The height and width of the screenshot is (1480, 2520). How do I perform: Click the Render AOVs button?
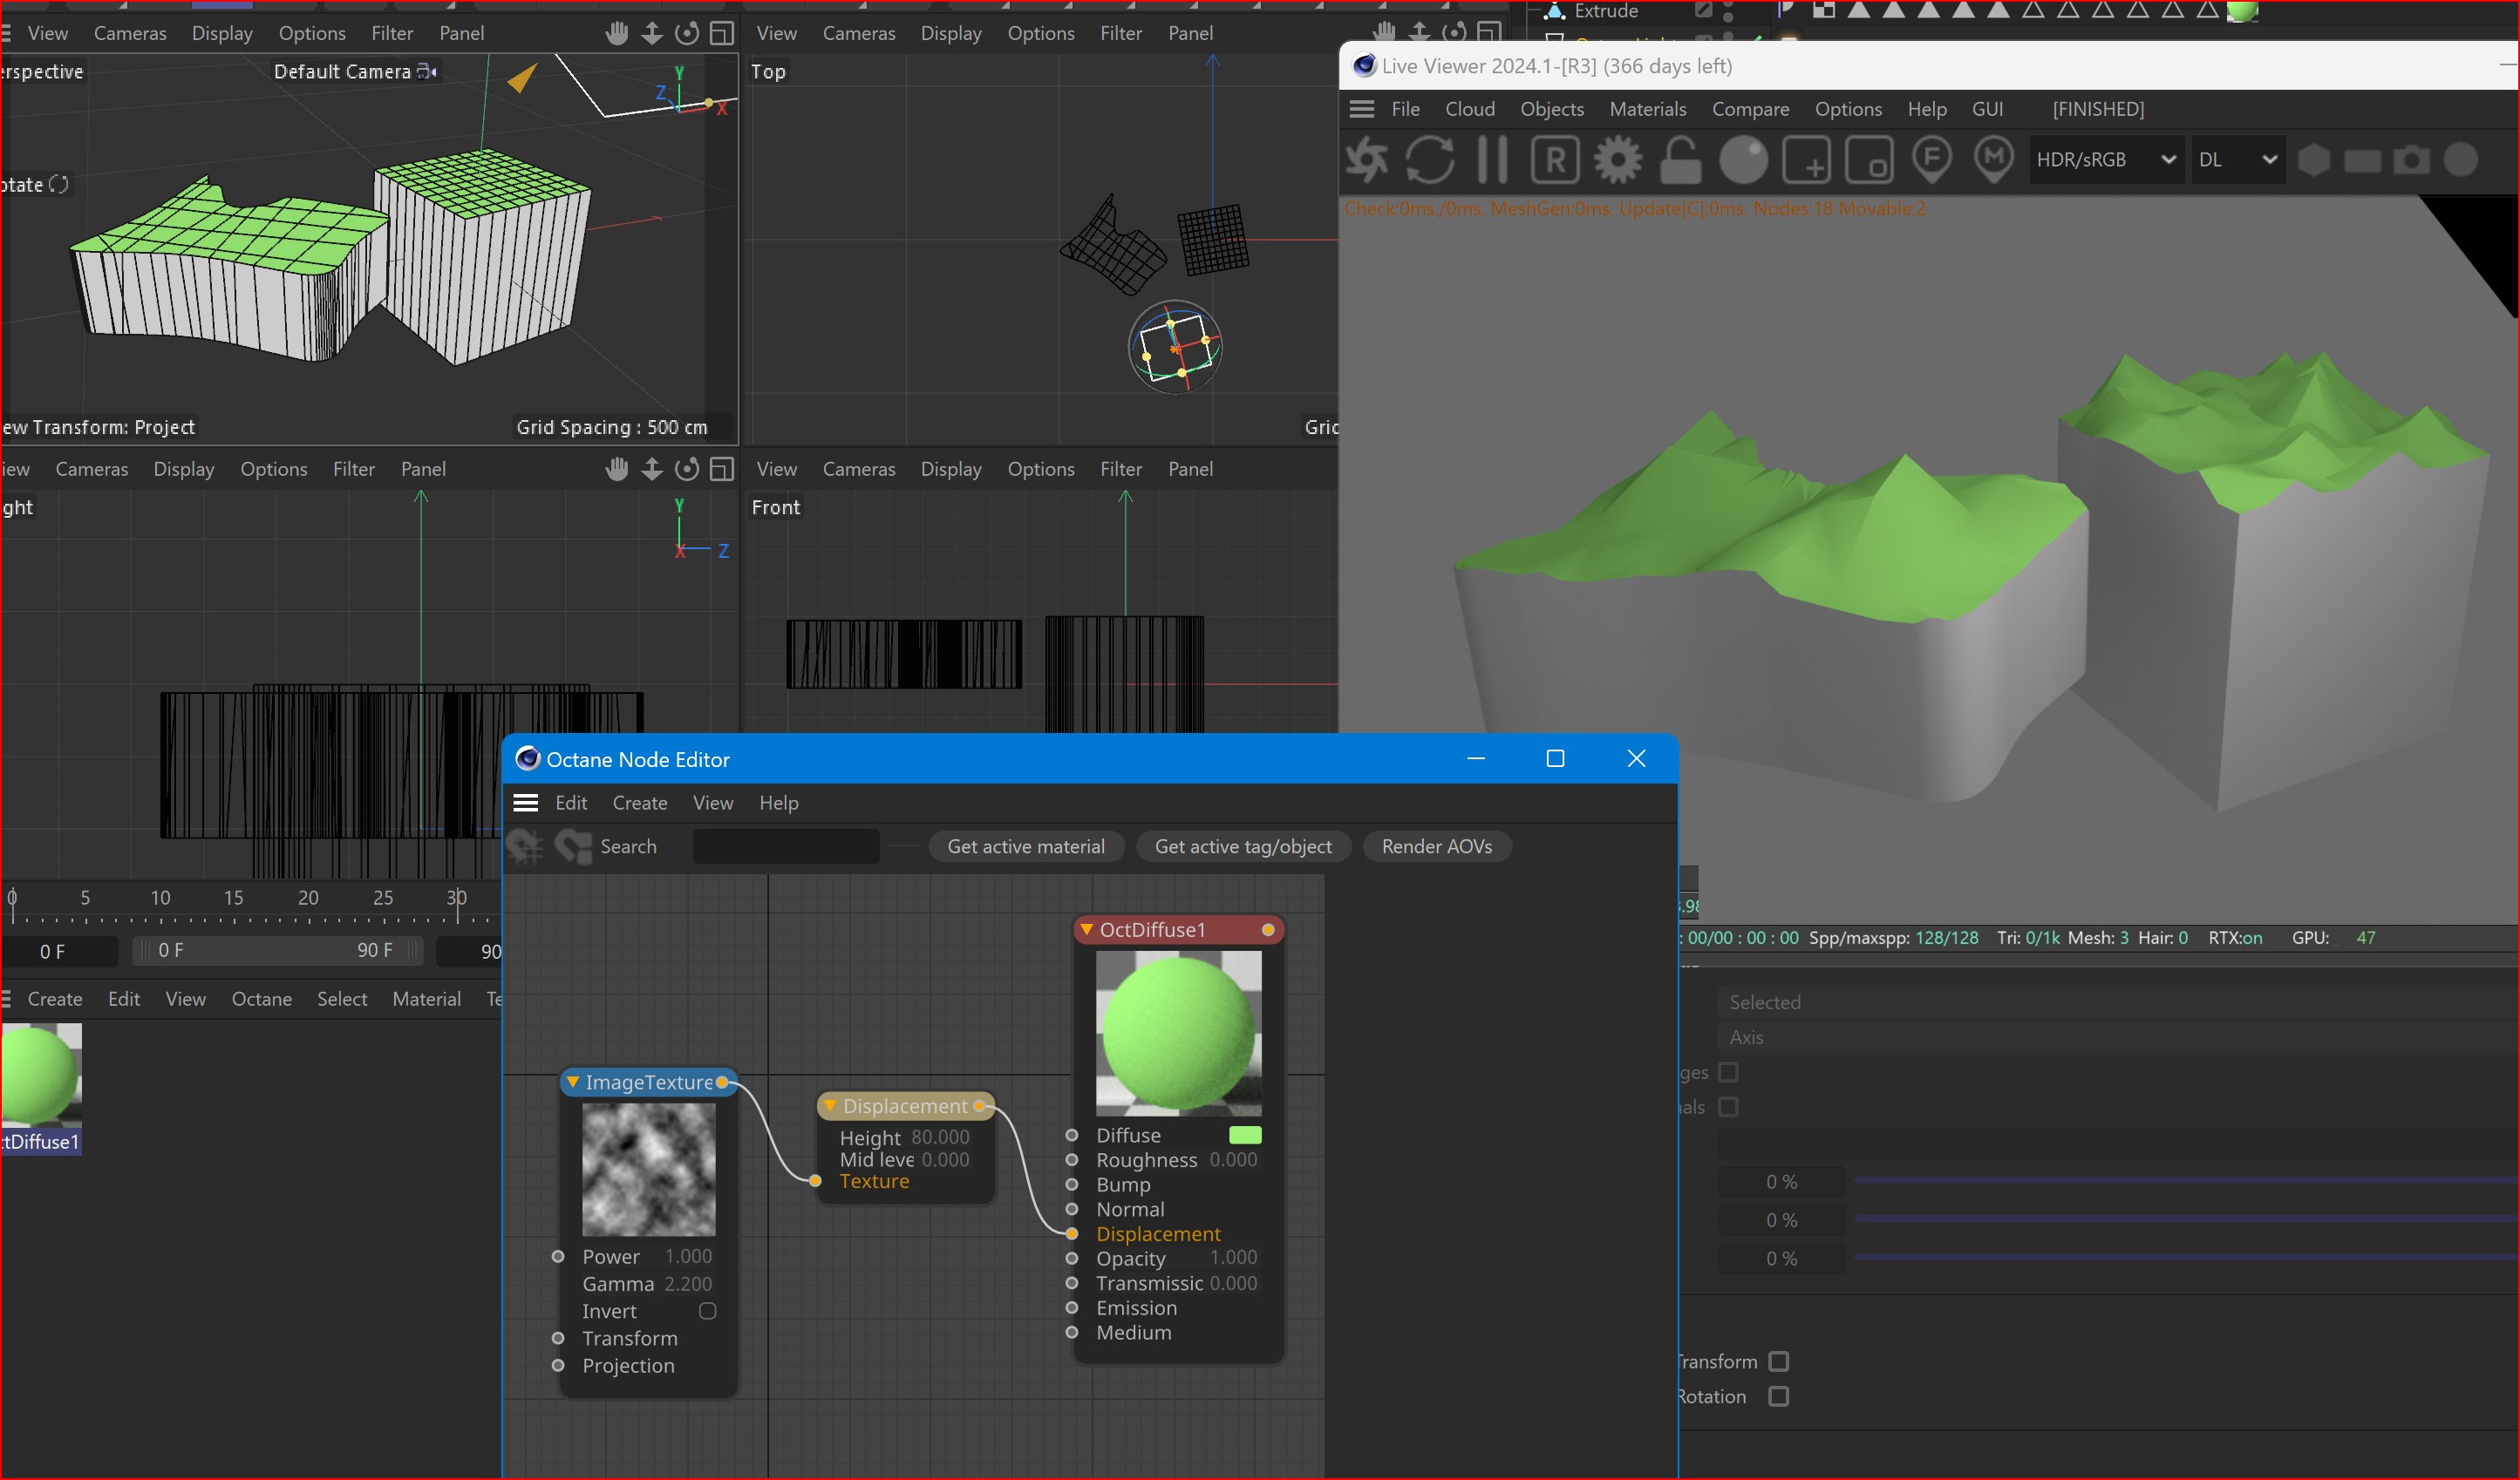click(x=1436, y=846)
